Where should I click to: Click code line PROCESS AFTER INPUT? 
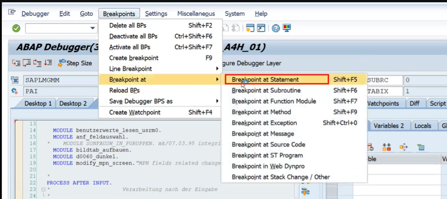(x=79, y=183)
